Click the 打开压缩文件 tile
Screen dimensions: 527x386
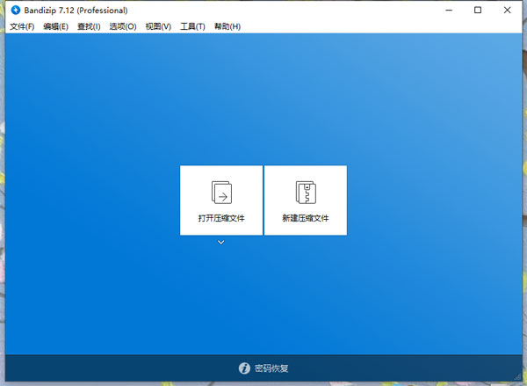(221, 200)
